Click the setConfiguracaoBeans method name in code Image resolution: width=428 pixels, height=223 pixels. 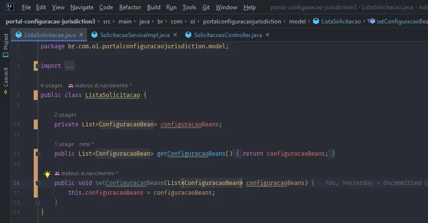(130, 183)
